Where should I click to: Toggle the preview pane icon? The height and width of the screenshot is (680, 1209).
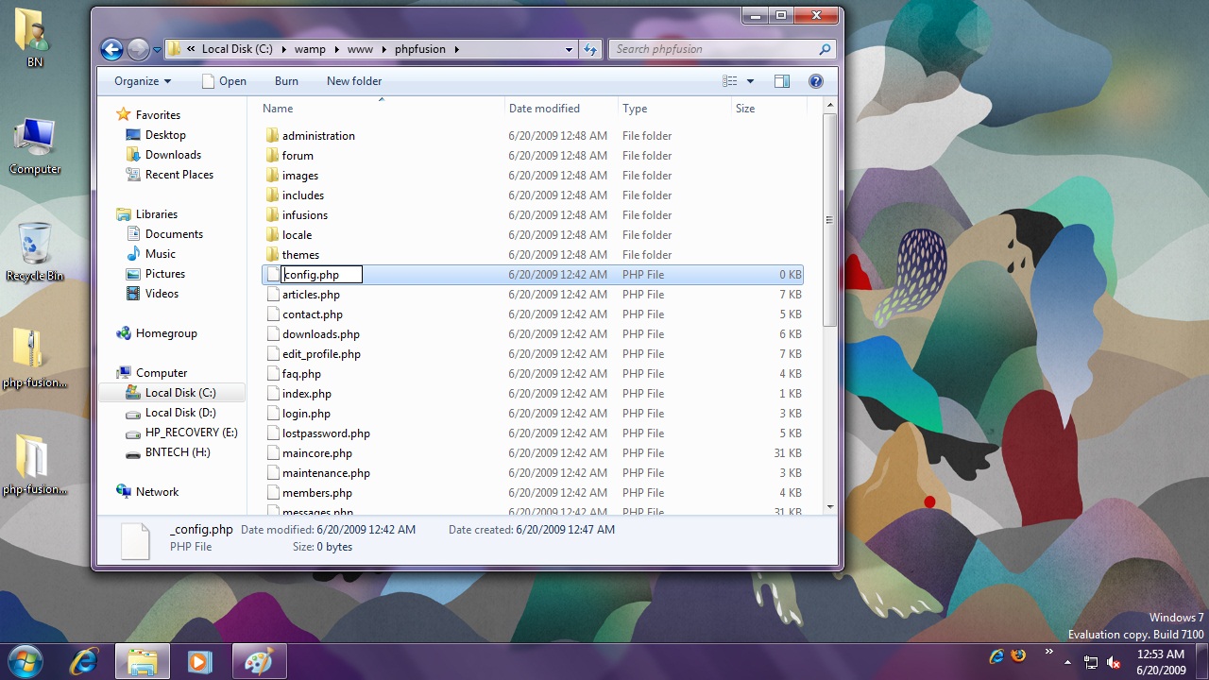[782, 81]
